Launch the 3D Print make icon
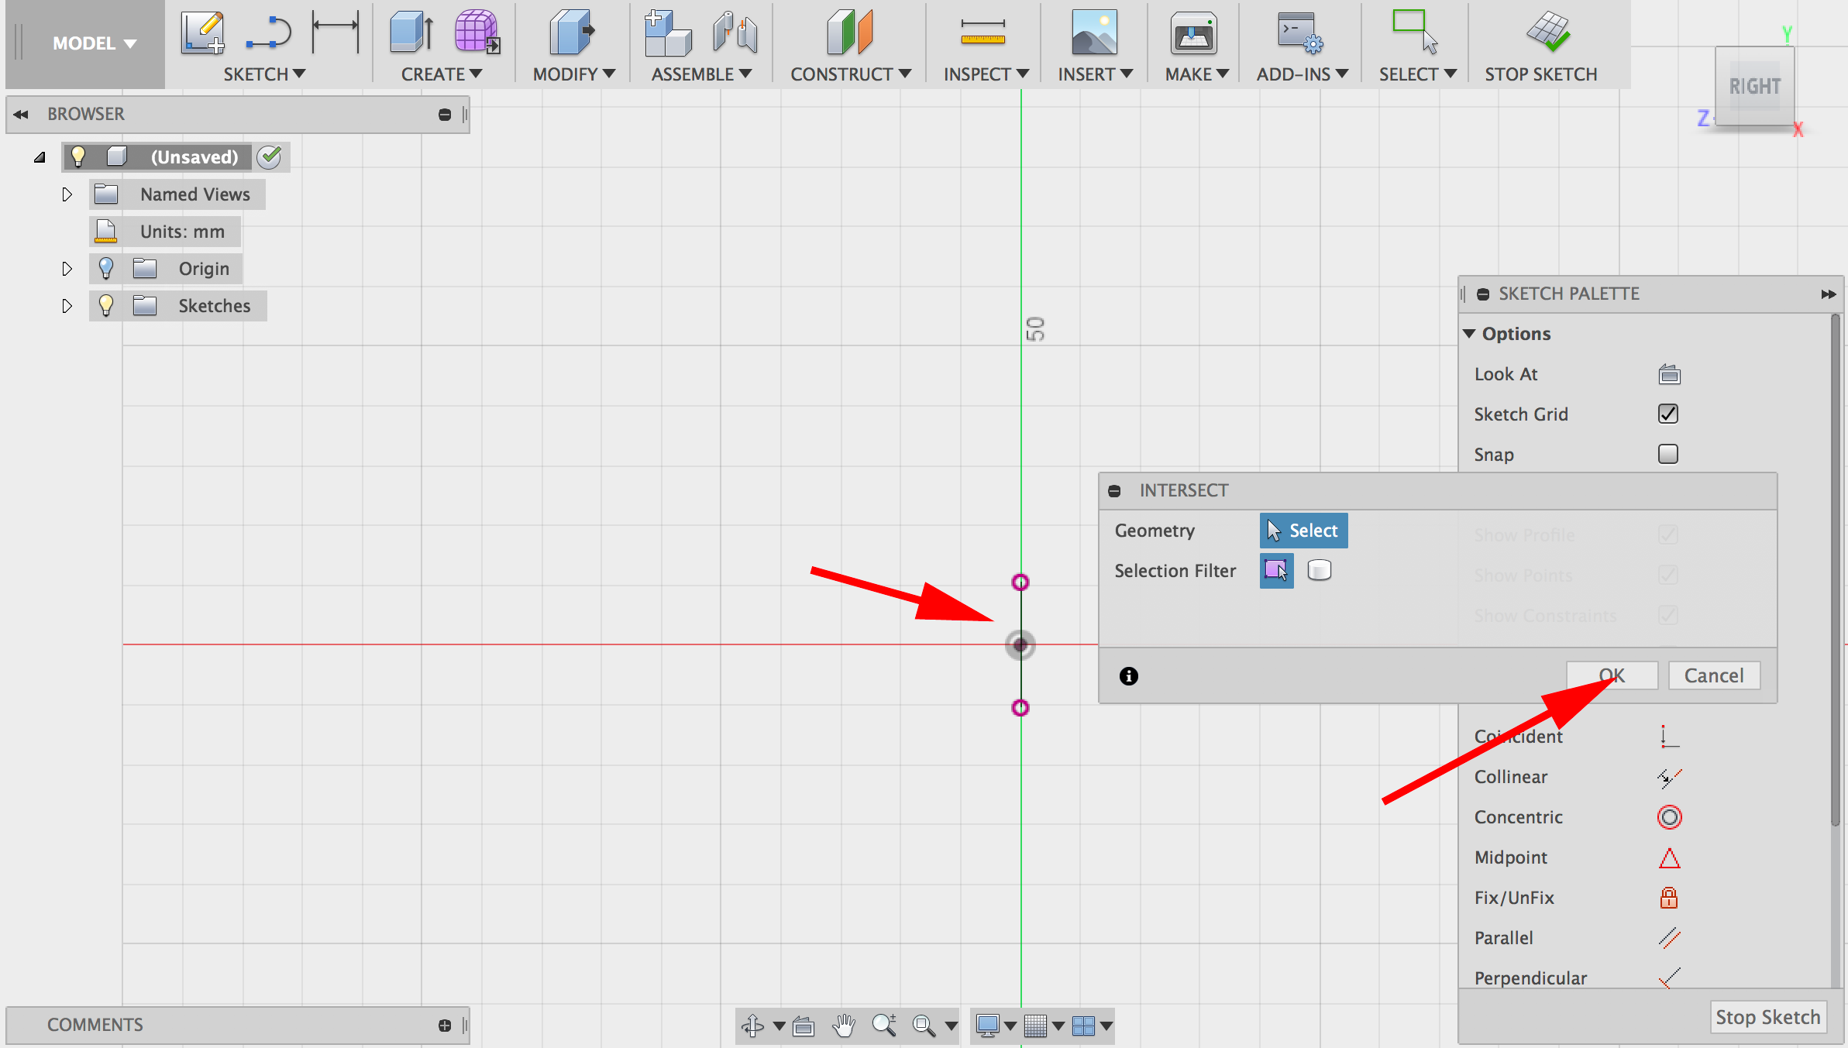The width and height of the screenshot is (1848, 1048). [x=1193, y=33]
